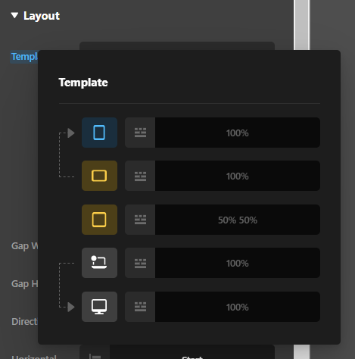Viewport: 355px width, 359px height.
Task: Select the yellow square breakpoint icon
Action: 99,220
